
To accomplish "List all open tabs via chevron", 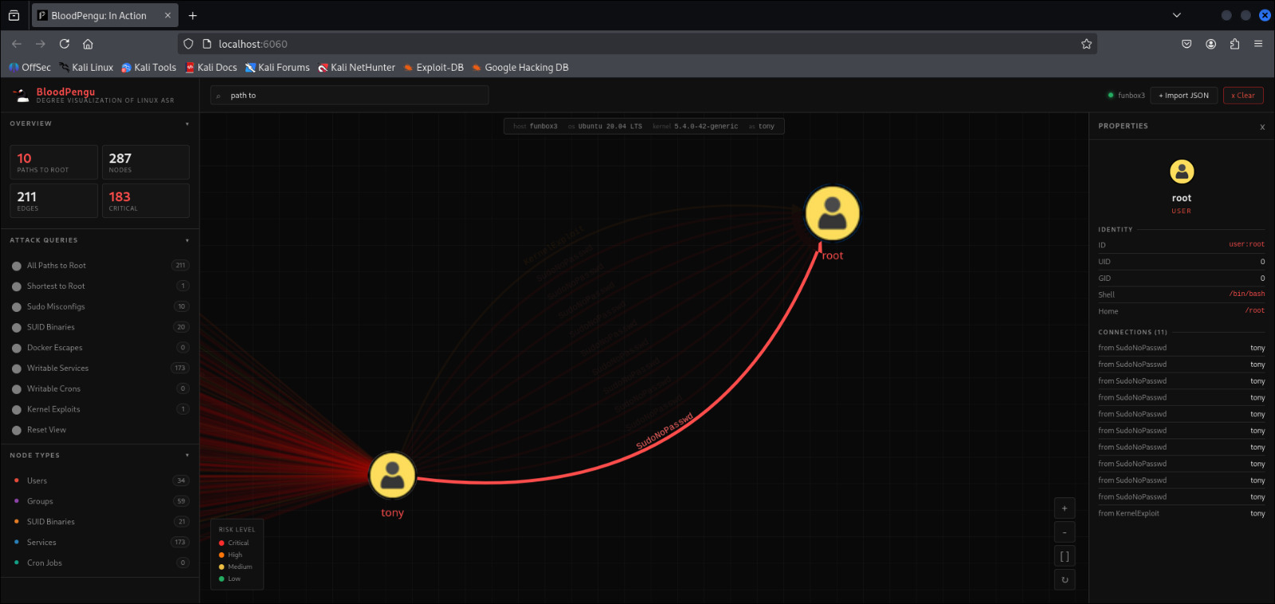I will tap(1177, 15).
